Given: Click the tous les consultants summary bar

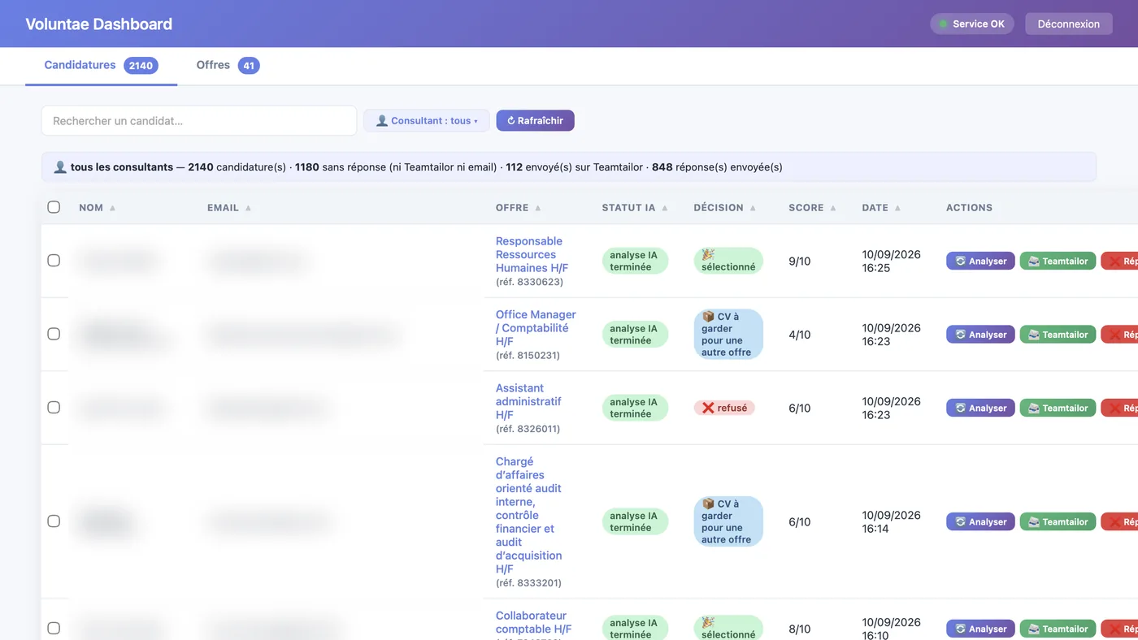Looking at the screenshot, I should click(569, 167).
